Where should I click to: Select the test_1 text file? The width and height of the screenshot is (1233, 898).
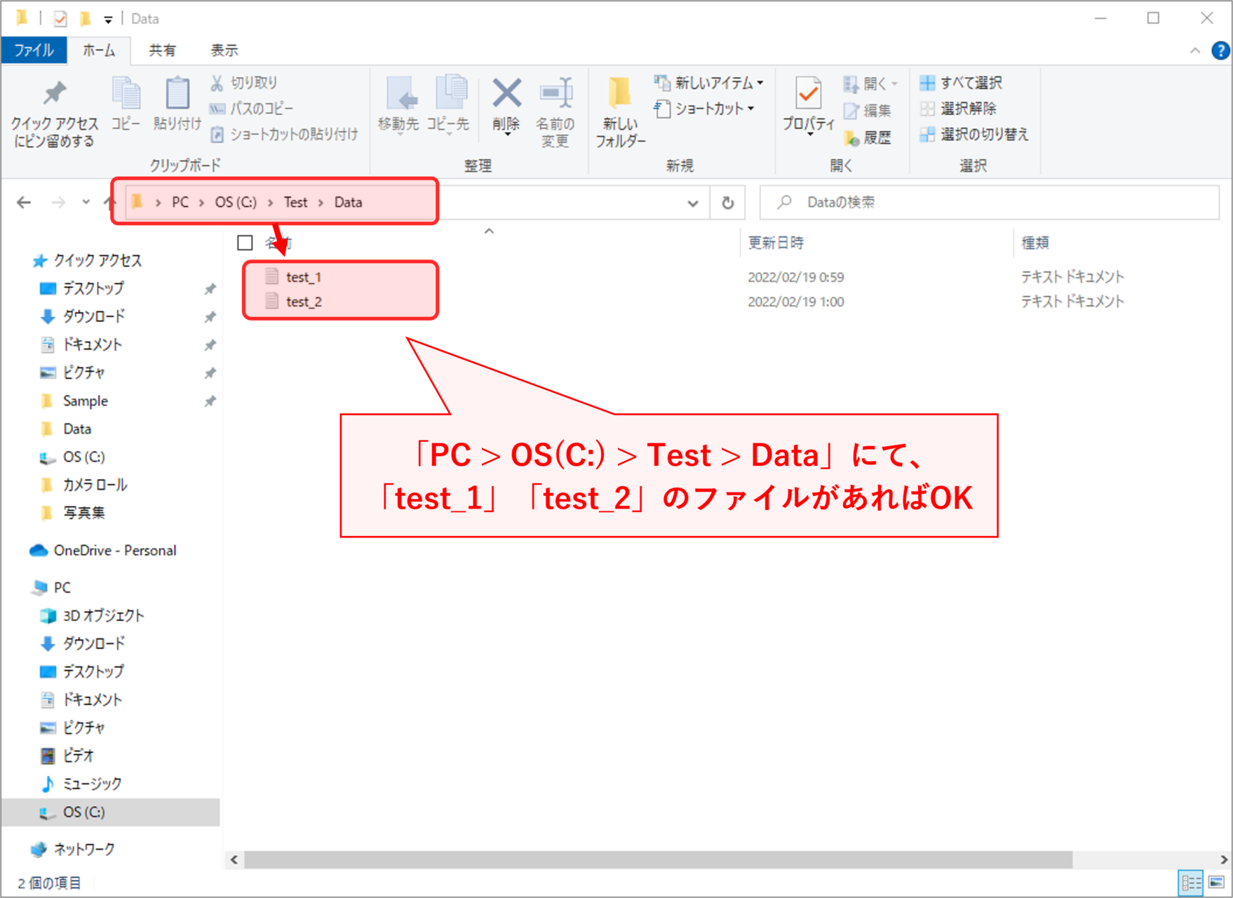pos(303,277)
